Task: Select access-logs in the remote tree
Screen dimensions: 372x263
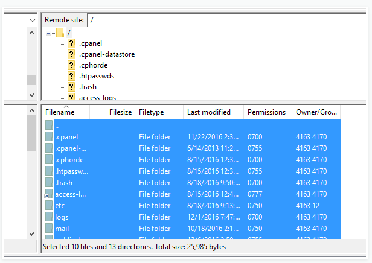Action: point(97,97)
